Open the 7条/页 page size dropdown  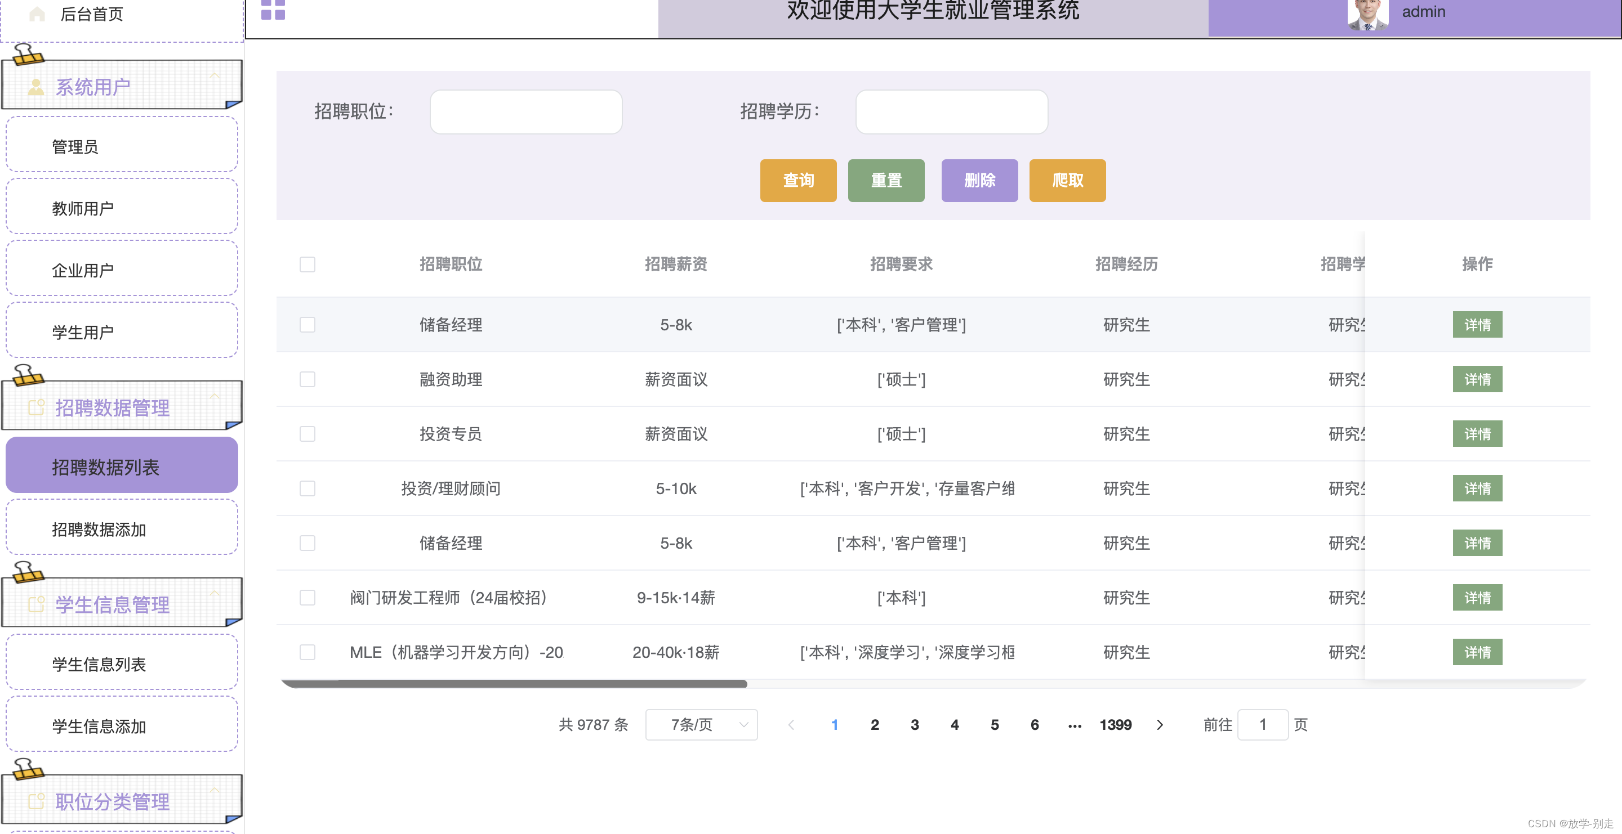(701, 725)
